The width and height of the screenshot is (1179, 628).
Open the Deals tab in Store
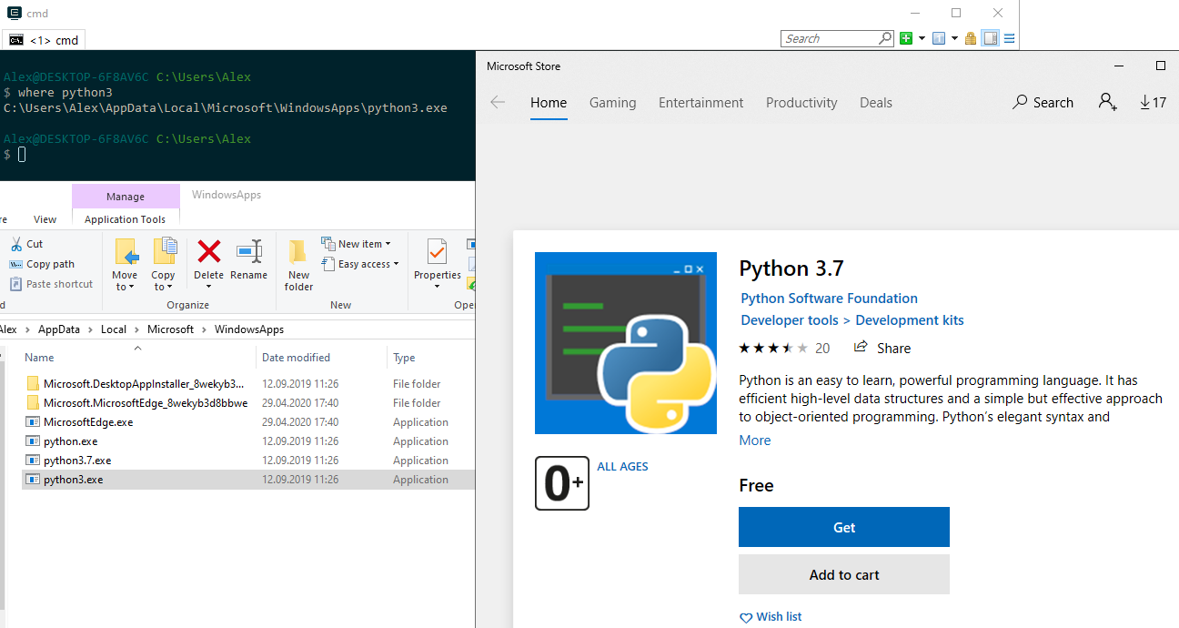[876, 103]
